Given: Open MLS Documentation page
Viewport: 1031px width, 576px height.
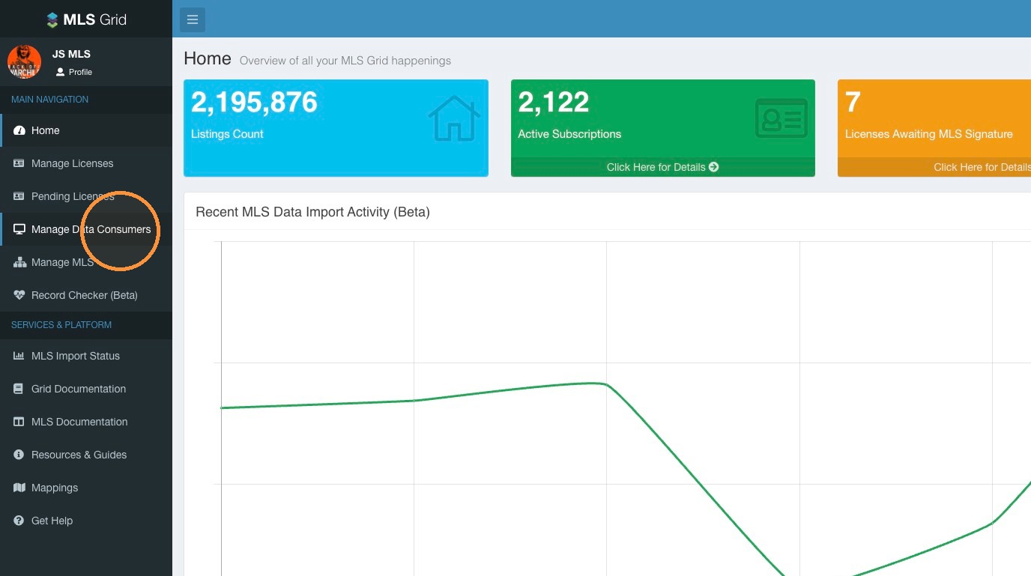Looking at the screenshot, I should (x=86, y=422).
